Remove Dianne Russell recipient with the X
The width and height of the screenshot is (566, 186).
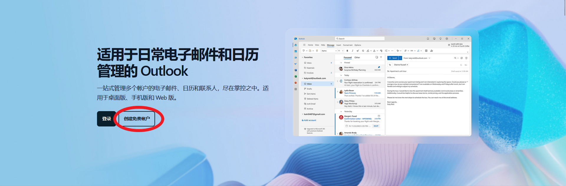pos(407,65)
